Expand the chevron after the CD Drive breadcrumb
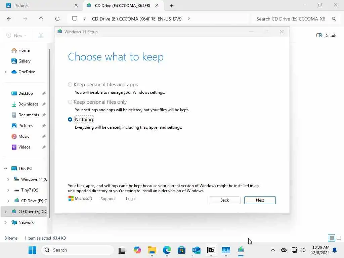Image resolution: width=344 pixels, height=258 pixels. coord(189,19)
